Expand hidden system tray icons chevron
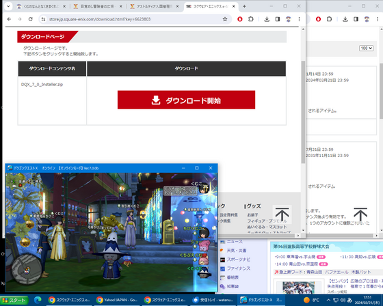 click(x=328, y=300)
